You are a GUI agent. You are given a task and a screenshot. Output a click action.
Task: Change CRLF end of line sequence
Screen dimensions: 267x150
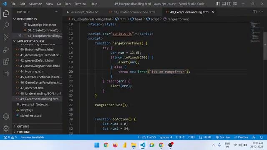(x=191, y=137)
